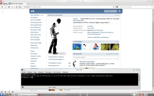Open the Файл menu in terminal
Image resolution: width=154 pixels, height=96 pixels.
point(24,72)
